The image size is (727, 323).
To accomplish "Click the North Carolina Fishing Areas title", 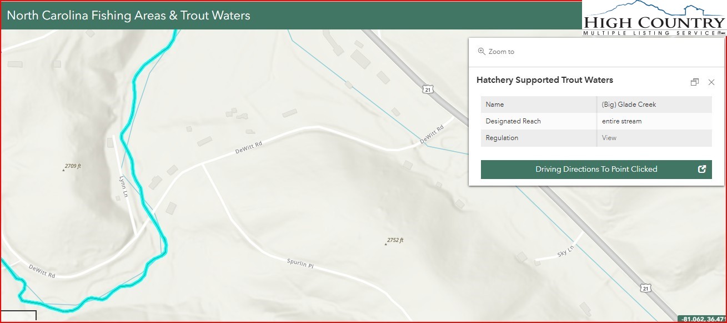I will [x=128, y=15].
